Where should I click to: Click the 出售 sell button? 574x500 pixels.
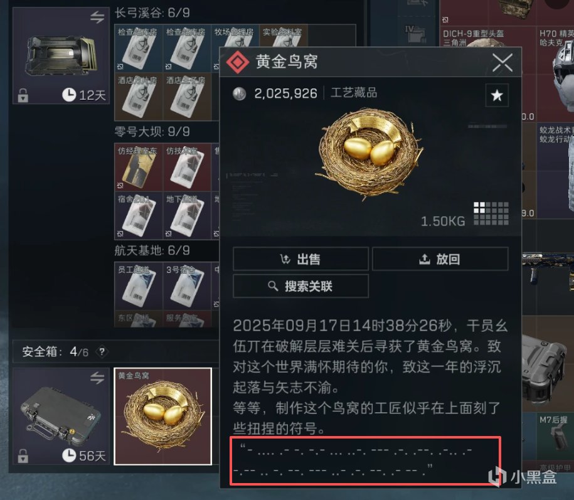pyautogui.click(x=300, y=259)
